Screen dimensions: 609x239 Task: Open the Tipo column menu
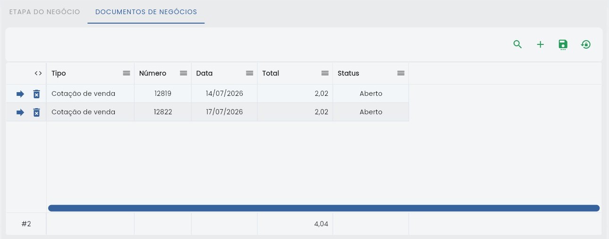tap(127, 73)
